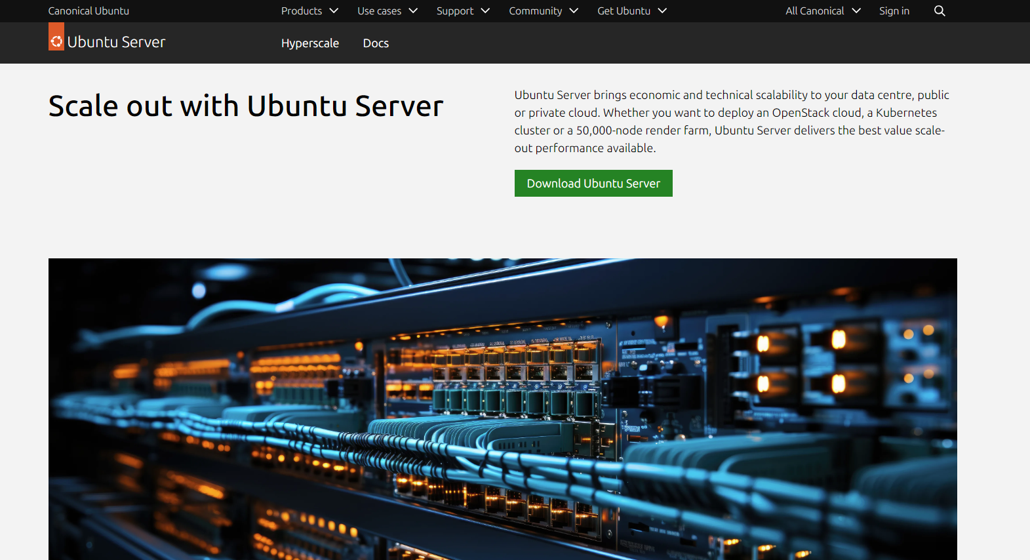The image size is (1030, 560).
Task: Click the Ubuntu Server description paragraph
Action: (732, 121)
